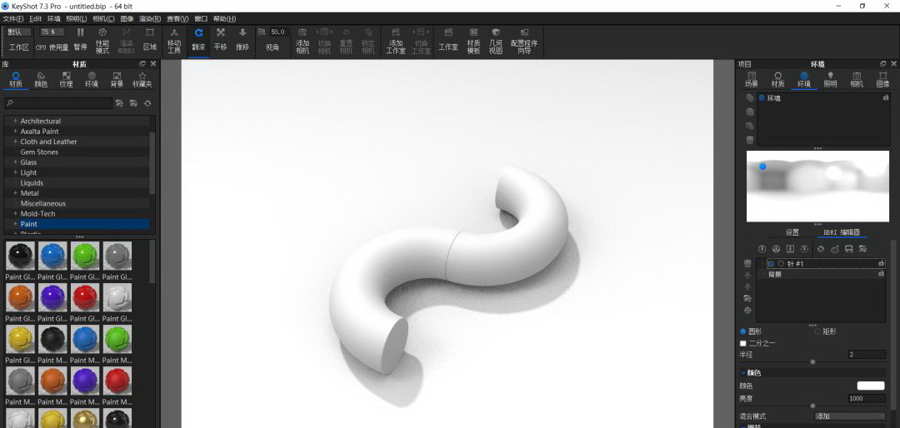
Task: Open the 文件(F) menu
Action: point(12,19)
